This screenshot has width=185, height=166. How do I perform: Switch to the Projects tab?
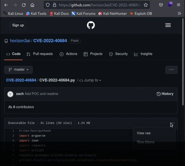point(93,54)
